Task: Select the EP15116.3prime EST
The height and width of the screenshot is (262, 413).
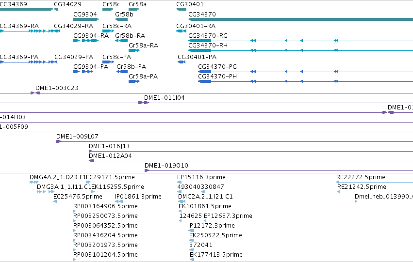Action: coord(180,182)
